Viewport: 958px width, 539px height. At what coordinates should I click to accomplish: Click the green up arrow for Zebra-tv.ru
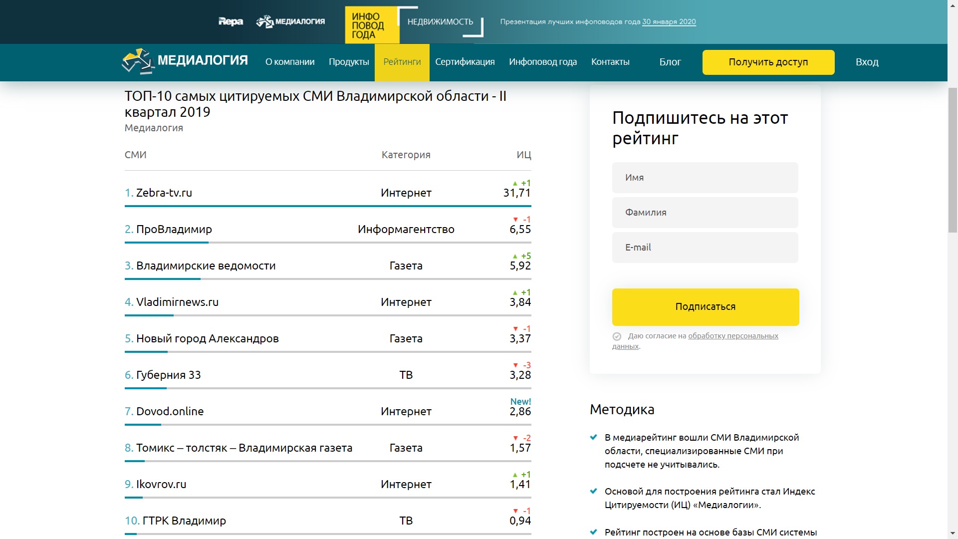pos(515,183)
